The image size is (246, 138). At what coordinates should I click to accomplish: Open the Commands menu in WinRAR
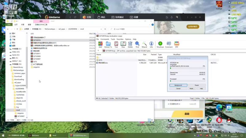tap(105, 39)
